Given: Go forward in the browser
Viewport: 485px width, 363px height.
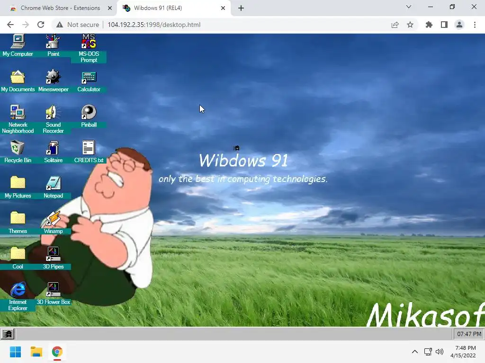Looking at the screenshot, I should [x=26, y=25].
